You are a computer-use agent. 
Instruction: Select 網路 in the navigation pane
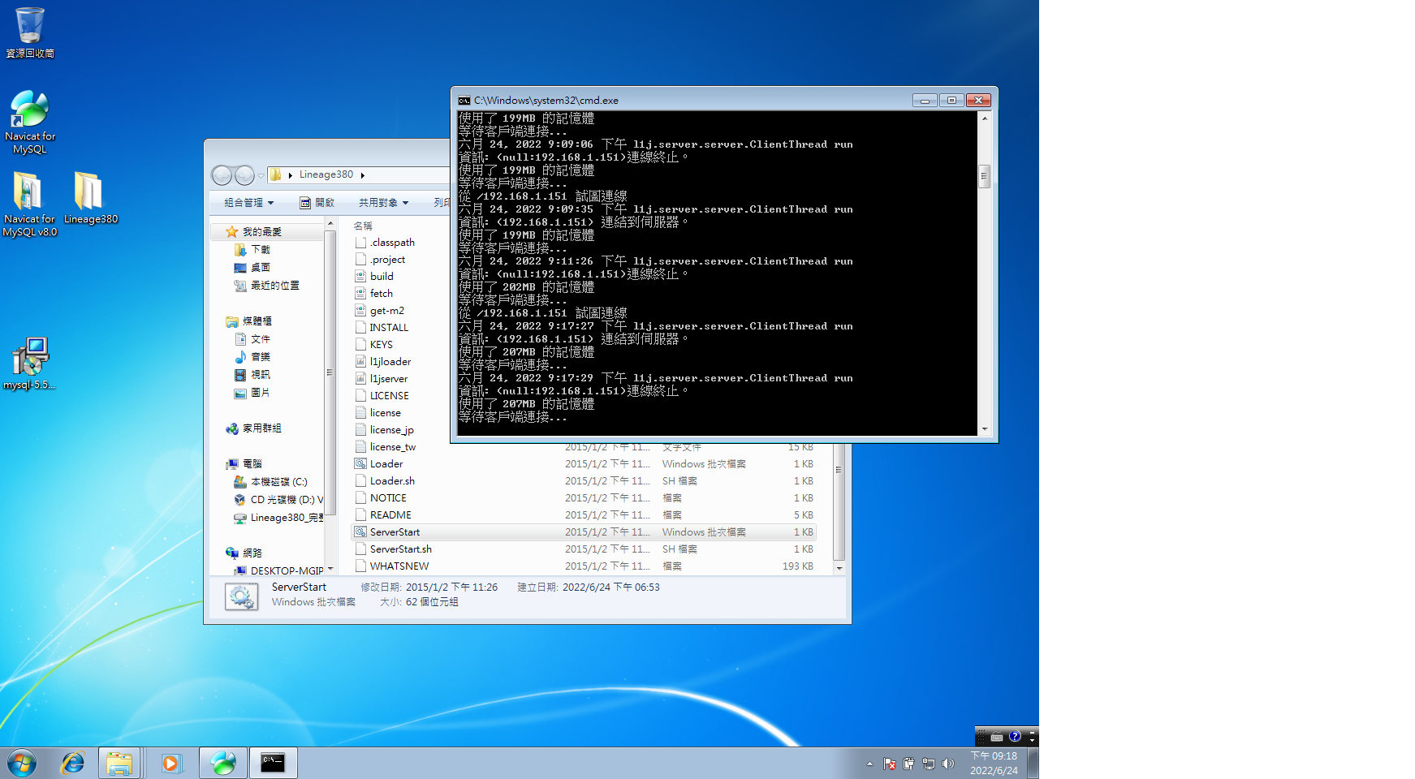click(244, 553)
